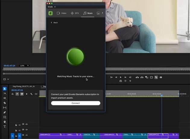Open the Dog Photog_SELECTS_v01_01 sequence tab
The width and height of the screenshot is (190, 139).
[24, 86]
